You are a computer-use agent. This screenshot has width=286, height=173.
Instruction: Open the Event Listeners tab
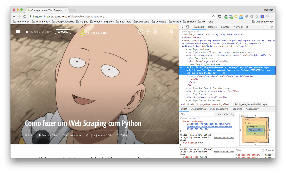click(199, 109)
